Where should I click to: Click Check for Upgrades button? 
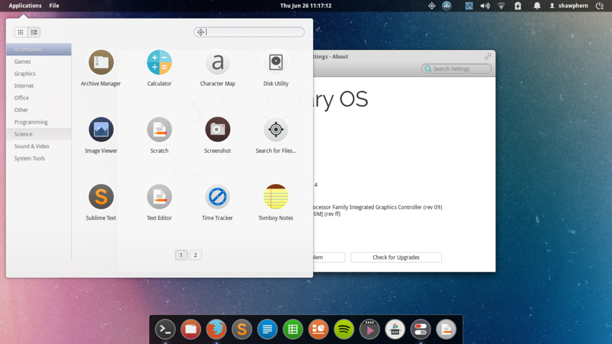click(x=396, y=257)
